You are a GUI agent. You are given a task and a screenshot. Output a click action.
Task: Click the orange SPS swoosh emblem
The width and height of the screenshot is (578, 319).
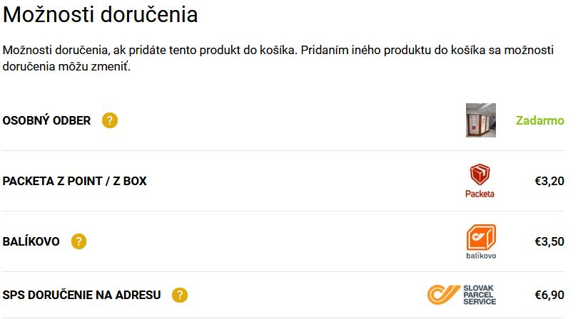443,295
